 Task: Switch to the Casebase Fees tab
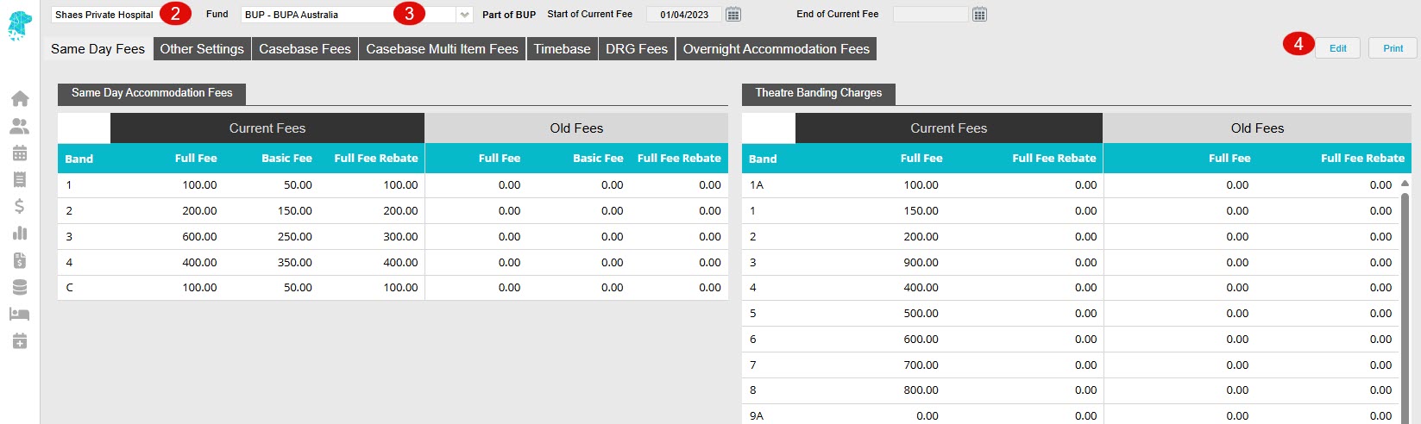click(x=305, y=49)
